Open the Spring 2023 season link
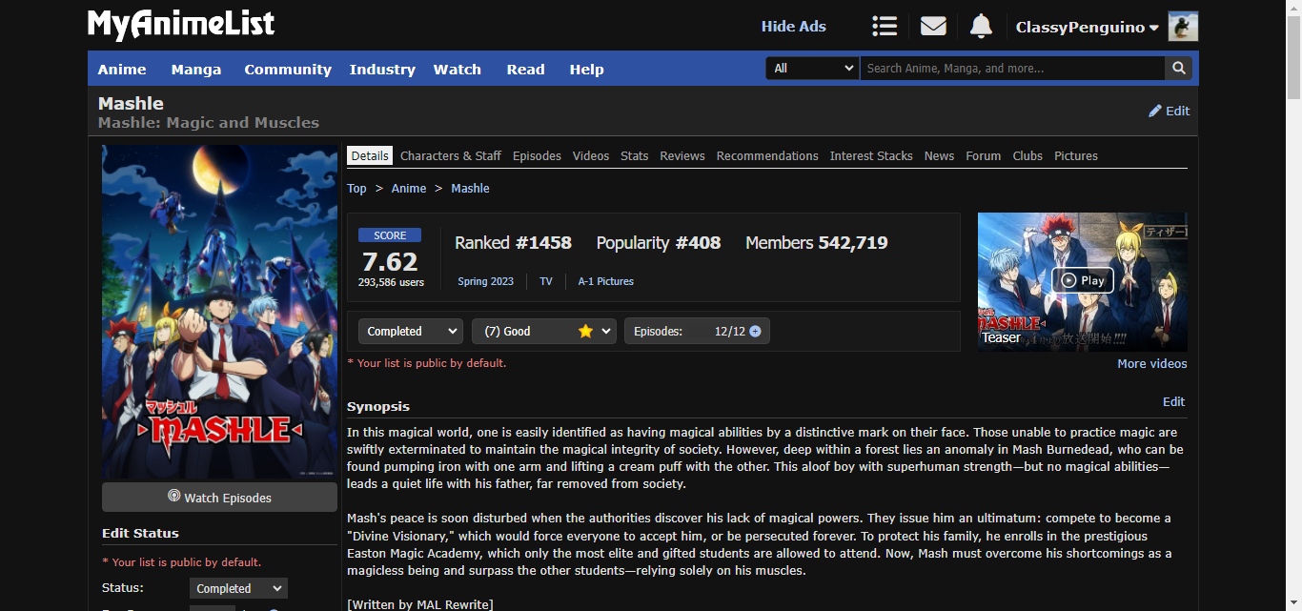The image size is (1302, 611). (x=485, y=281)
